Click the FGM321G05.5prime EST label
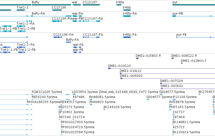Image resolution: width=215 pixels, height=136 pixels. pyautogui.click(x=47, y=92)
